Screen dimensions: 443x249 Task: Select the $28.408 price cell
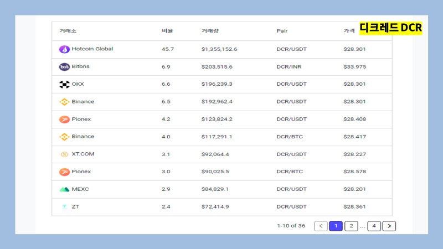click(355, 119)
